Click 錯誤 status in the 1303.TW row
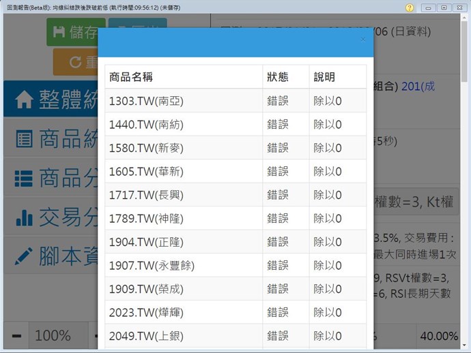This screenshot has height=353, width=471. coord(278,101)
